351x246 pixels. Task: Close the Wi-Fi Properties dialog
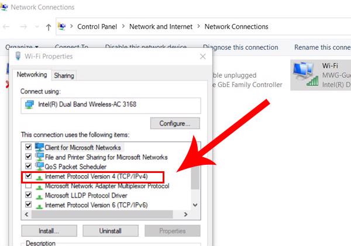pos(203,56)
